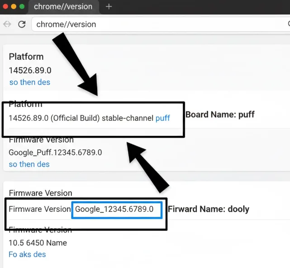
Task: Click the '14526.89.0 (Official Build) stable-channel' text
Action: click(x=81, y=118)
